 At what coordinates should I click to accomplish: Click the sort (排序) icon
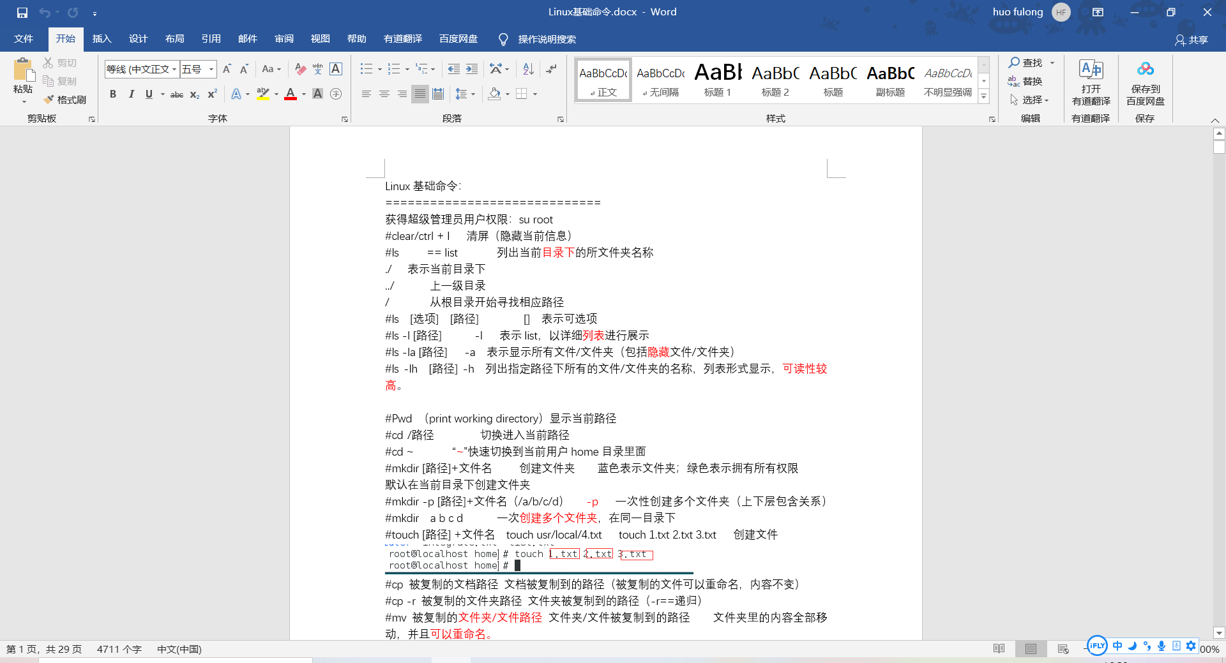pyautogui.click(x=527, y=69)
